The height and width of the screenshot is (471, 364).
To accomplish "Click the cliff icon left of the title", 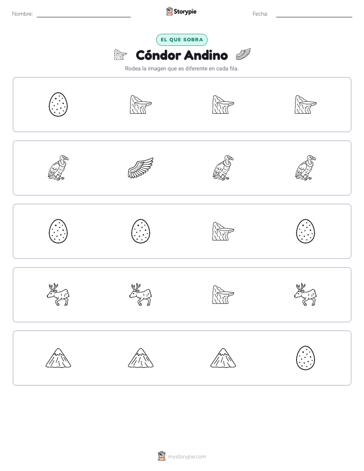I will click(x=120, y=55).
